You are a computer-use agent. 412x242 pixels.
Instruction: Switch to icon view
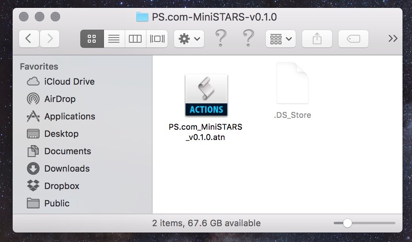[92, 39]
